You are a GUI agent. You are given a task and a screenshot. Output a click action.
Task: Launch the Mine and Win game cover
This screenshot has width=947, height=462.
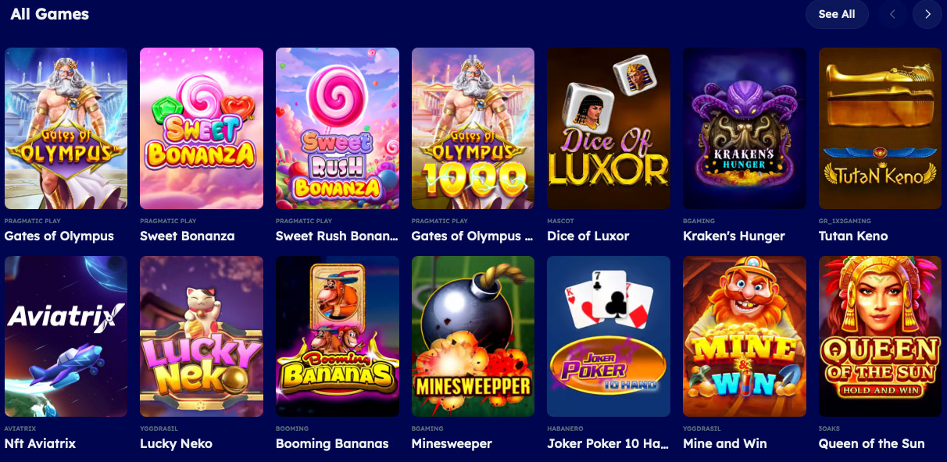click(x=745, y=336)
